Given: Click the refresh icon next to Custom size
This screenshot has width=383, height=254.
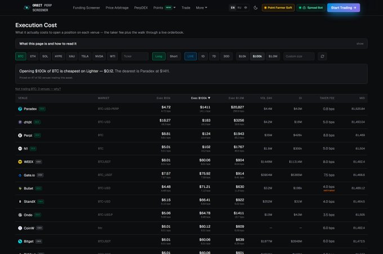Looking at the screenshot, I should point(322,56).
